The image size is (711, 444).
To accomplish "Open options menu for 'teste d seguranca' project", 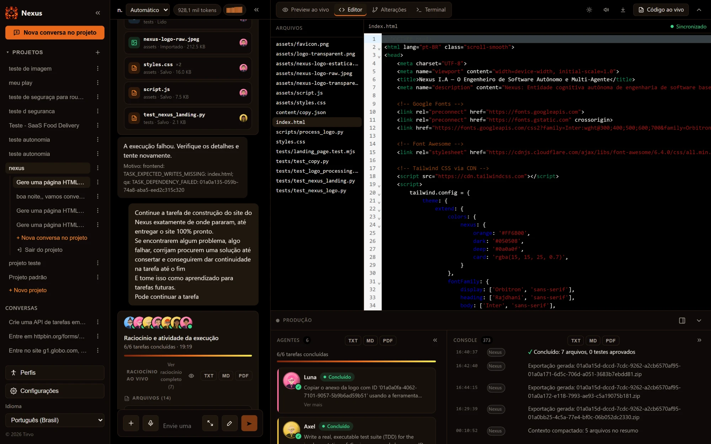I will coord(98,111).
